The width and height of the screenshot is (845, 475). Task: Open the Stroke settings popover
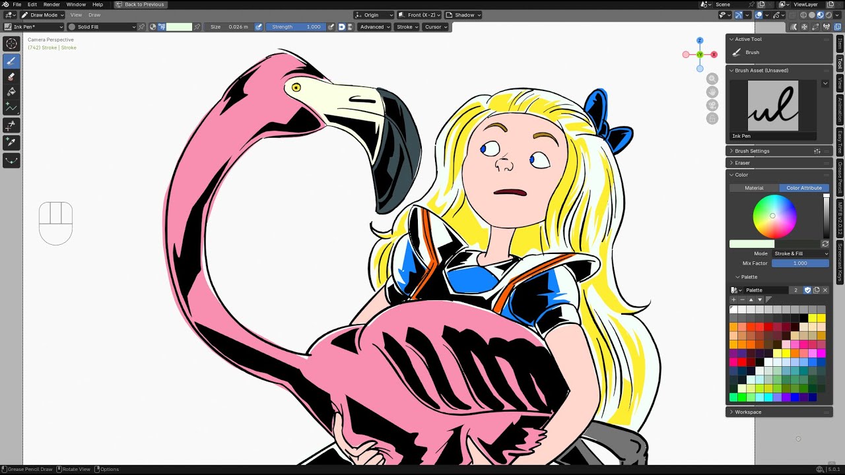pos(407,27)
